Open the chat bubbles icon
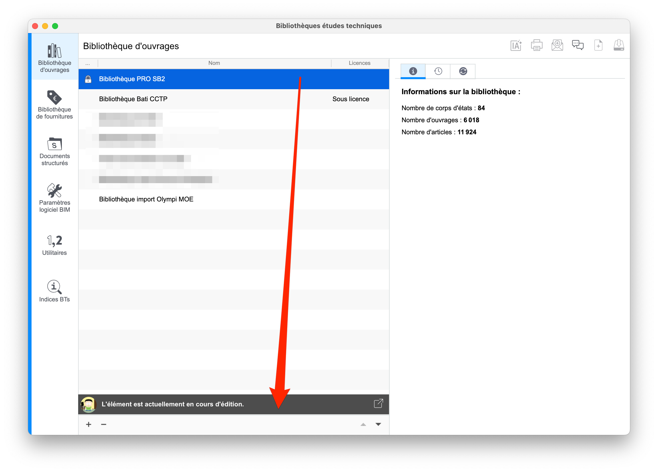The width and height of the screenshot is (658, 472). click(578, 45)
